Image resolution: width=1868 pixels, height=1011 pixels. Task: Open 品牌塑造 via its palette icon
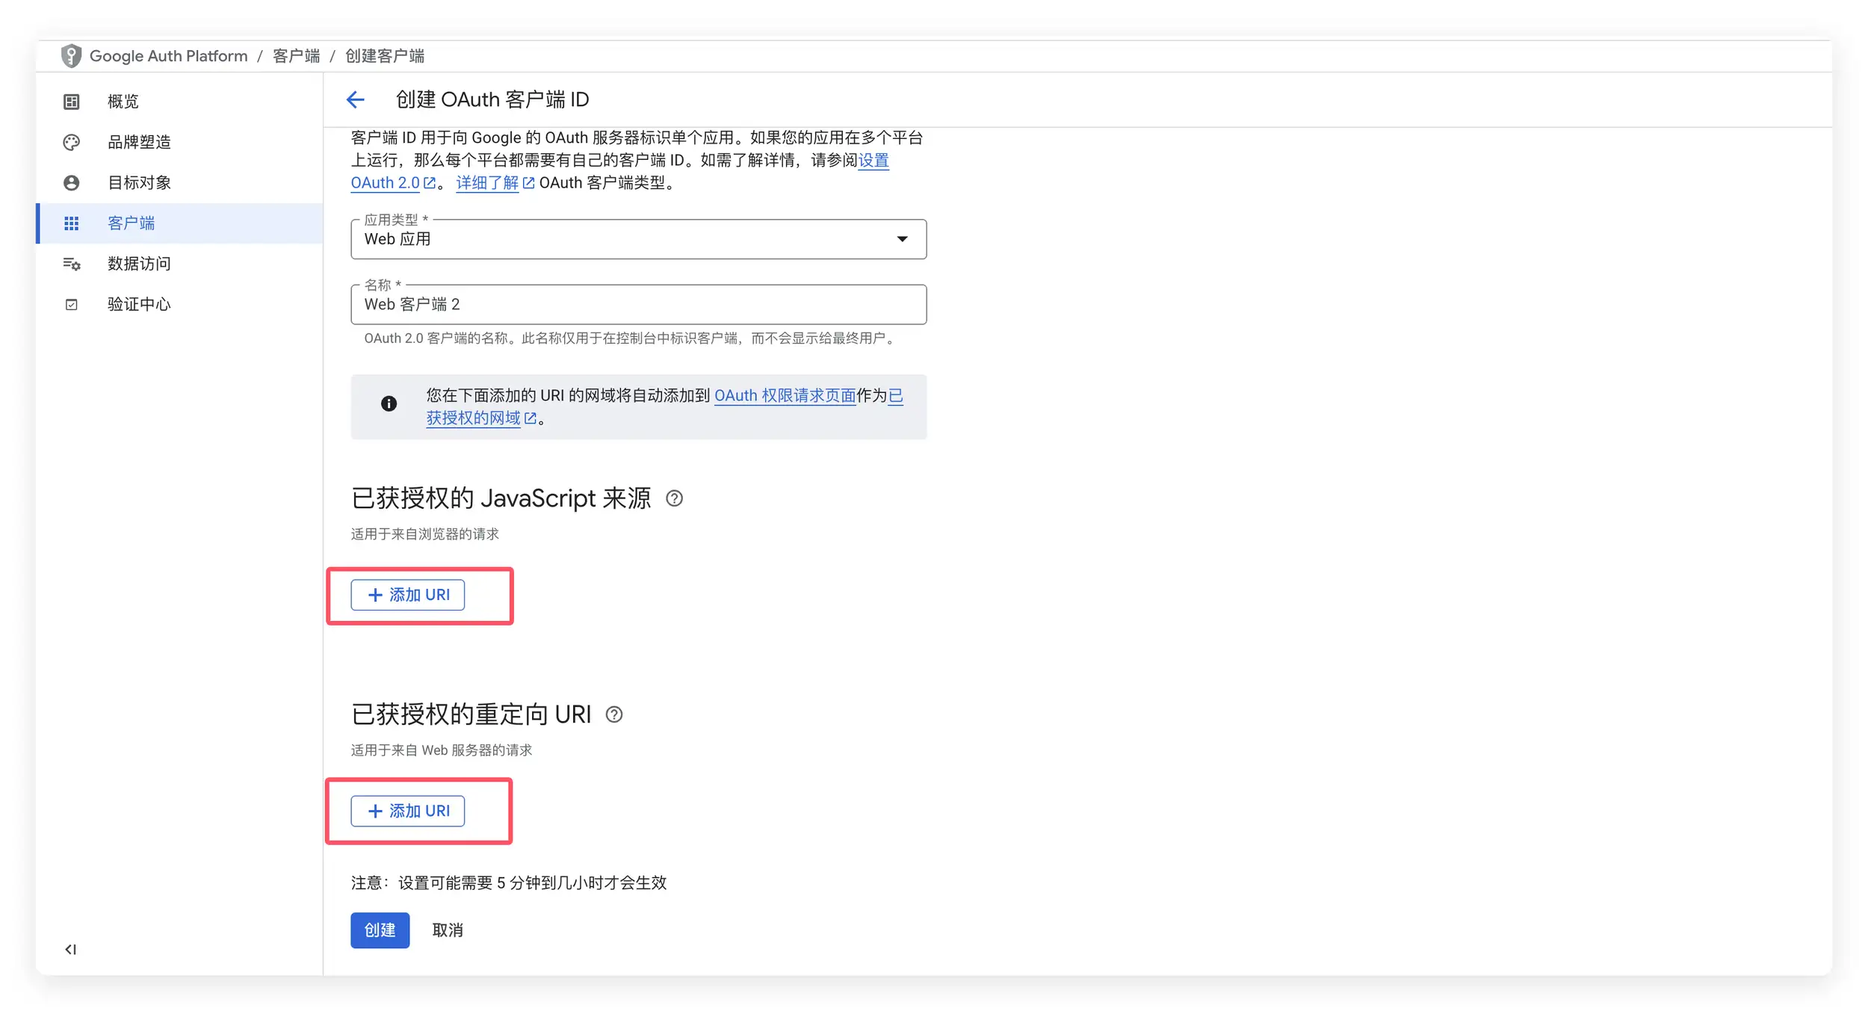71,142
